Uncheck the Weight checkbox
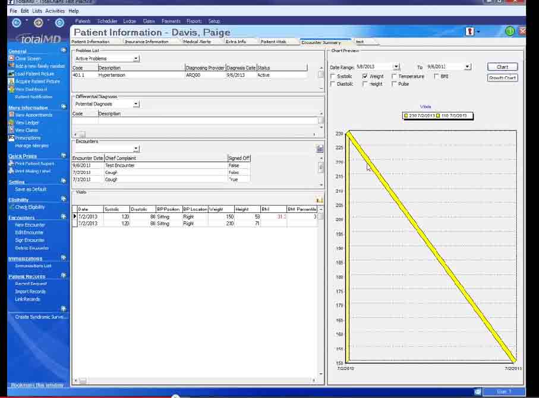 point(365,76)
